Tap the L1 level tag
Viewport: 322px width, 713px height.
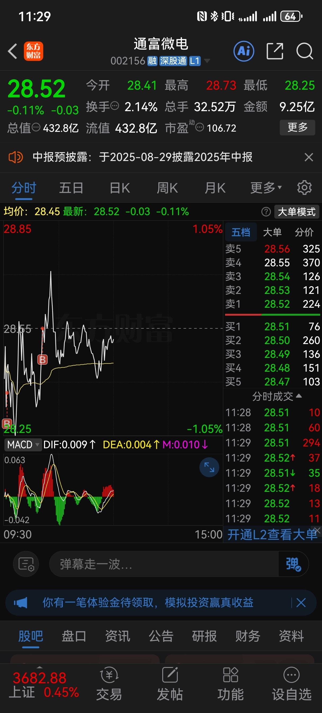pos(195,61)
